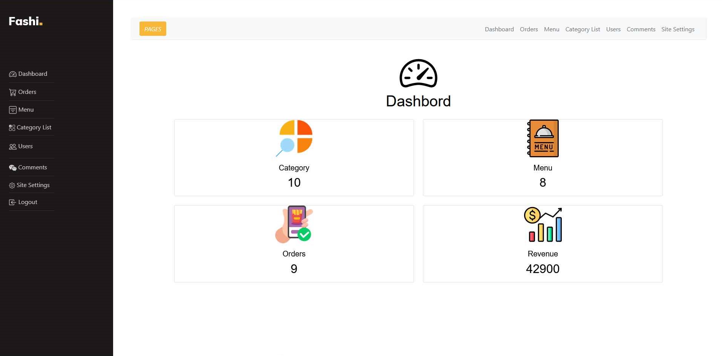Click the Fashi. logo

coord(26,21)
